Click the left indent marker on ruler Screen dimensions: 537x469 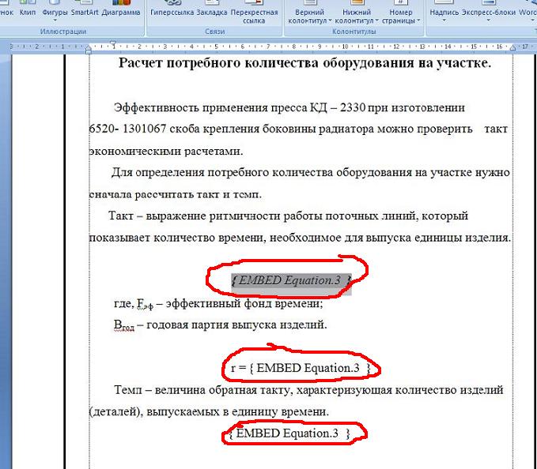[x=89, y=50]
